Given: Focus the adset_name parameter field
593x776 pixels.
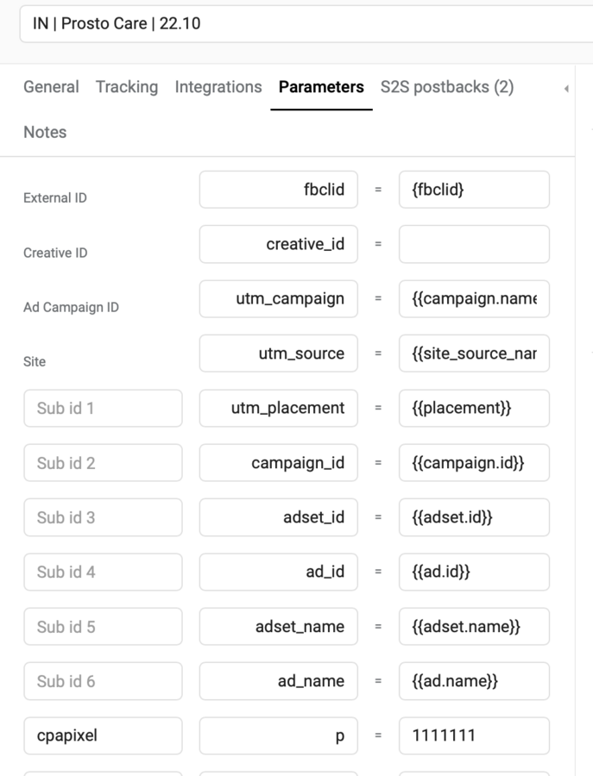Looking at the screenshot, I should pyautogui.click(x=278, y=627).
